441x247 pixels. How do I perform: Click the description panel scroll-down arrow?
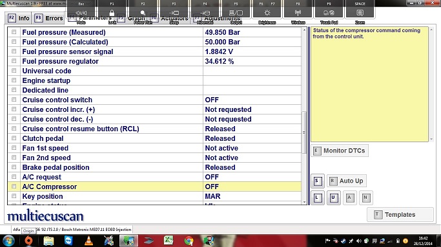[431, 139]
